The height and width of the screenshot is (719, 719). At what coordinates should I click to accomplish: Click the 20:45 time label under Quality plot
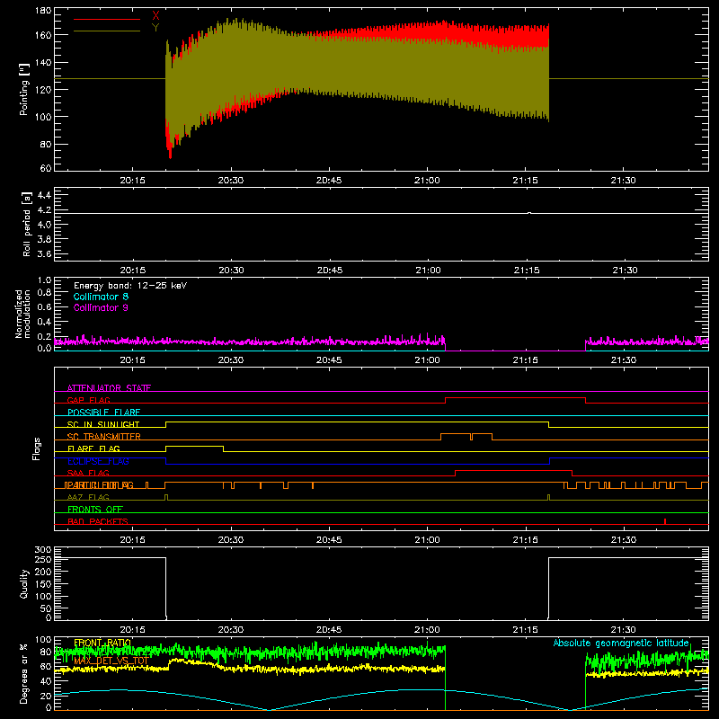(x=329, y=630)
